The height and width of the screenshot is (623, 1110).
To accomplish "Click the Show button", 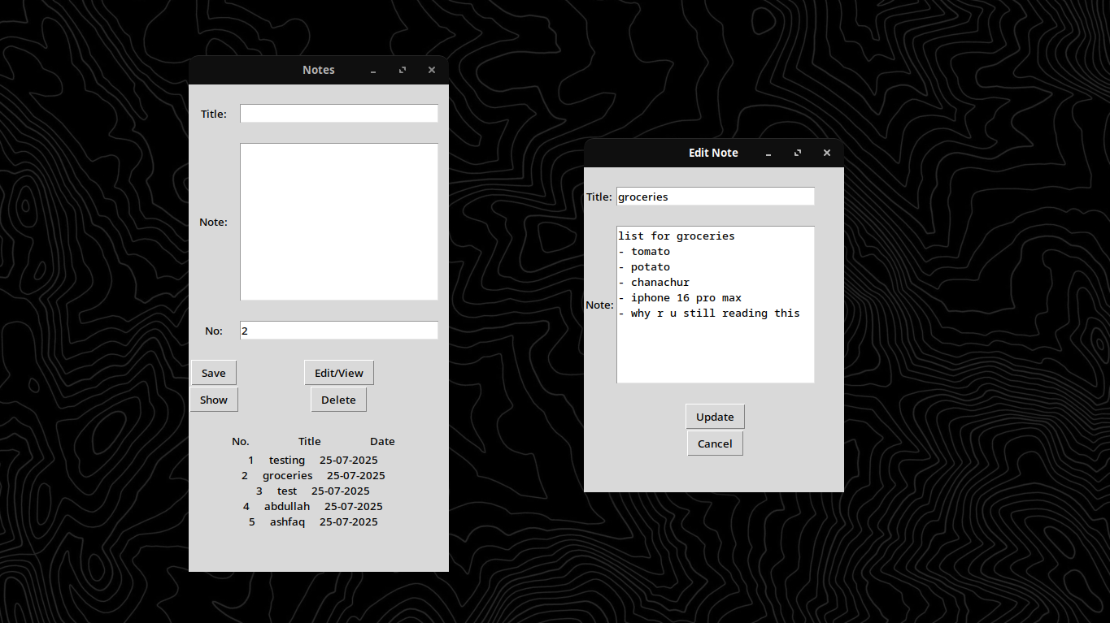I will [214, 400].
